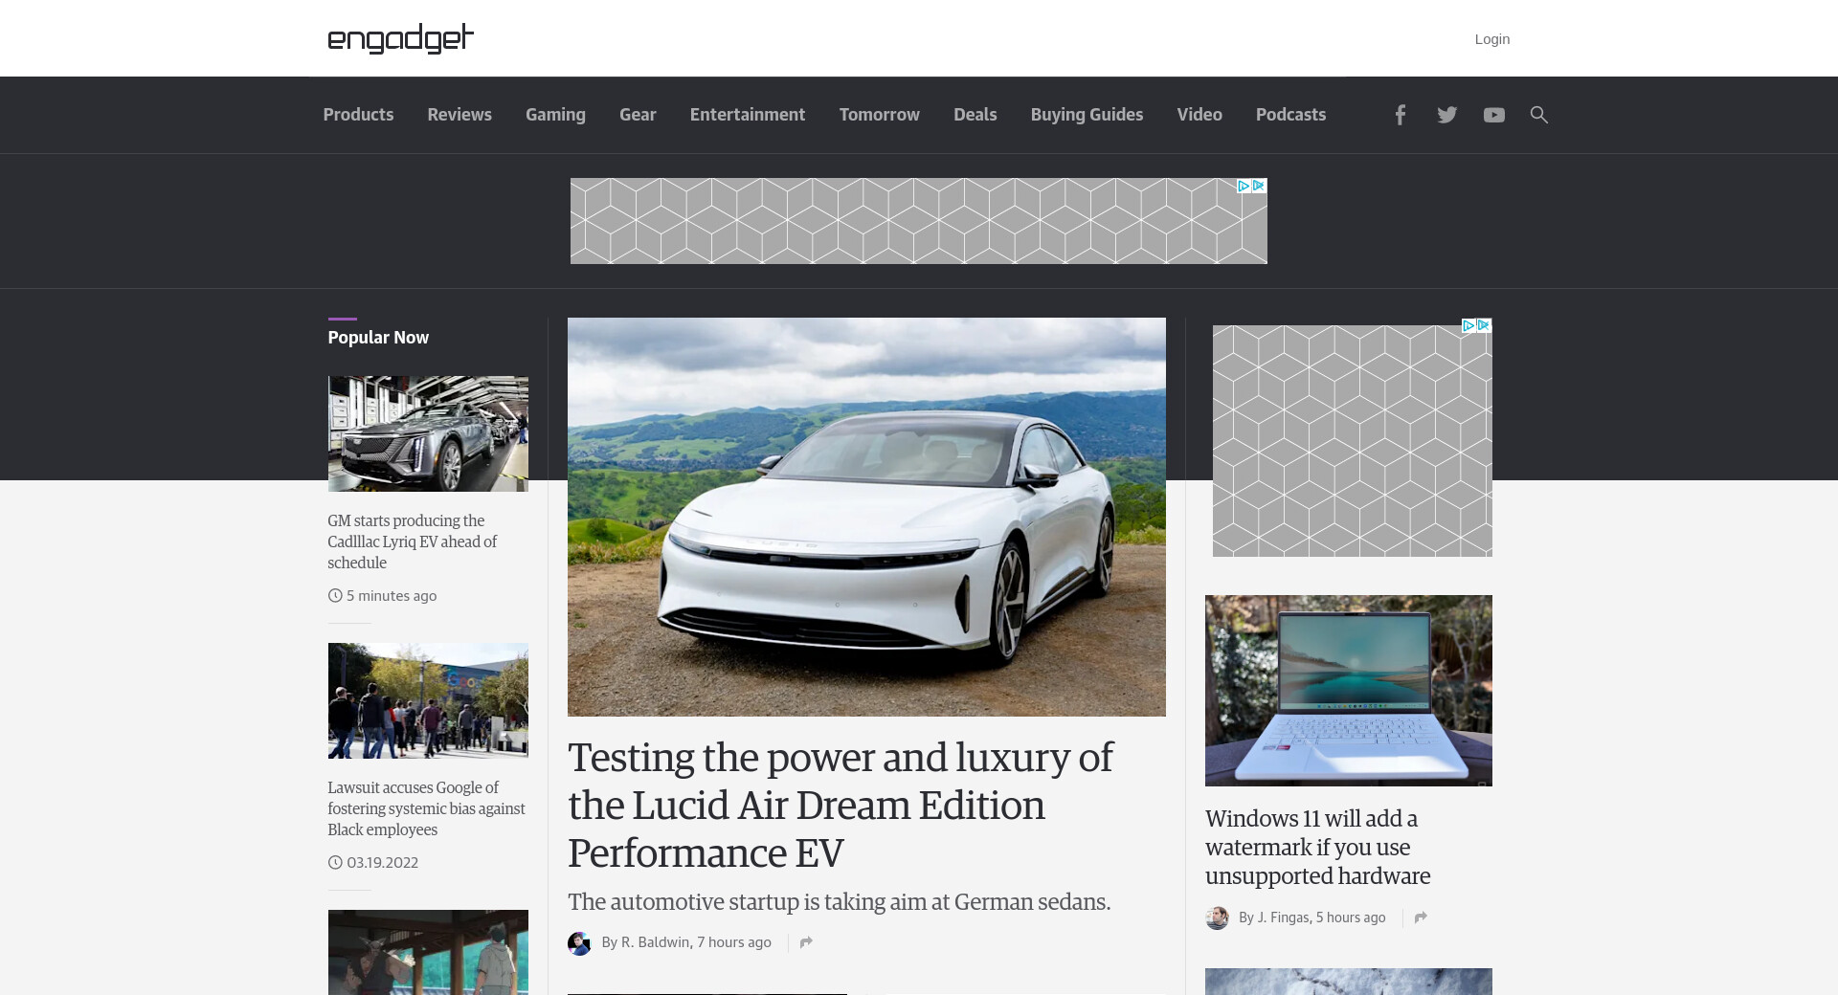The width and height of the screenshot is (1838, 995).
Task: Open the Google campus crowd thumbnail
Action: (x=428, y=700)
